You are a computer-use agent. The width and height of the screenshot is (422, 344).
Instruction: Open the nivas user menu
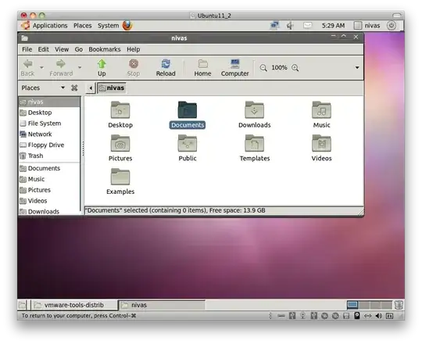[367, 26]
